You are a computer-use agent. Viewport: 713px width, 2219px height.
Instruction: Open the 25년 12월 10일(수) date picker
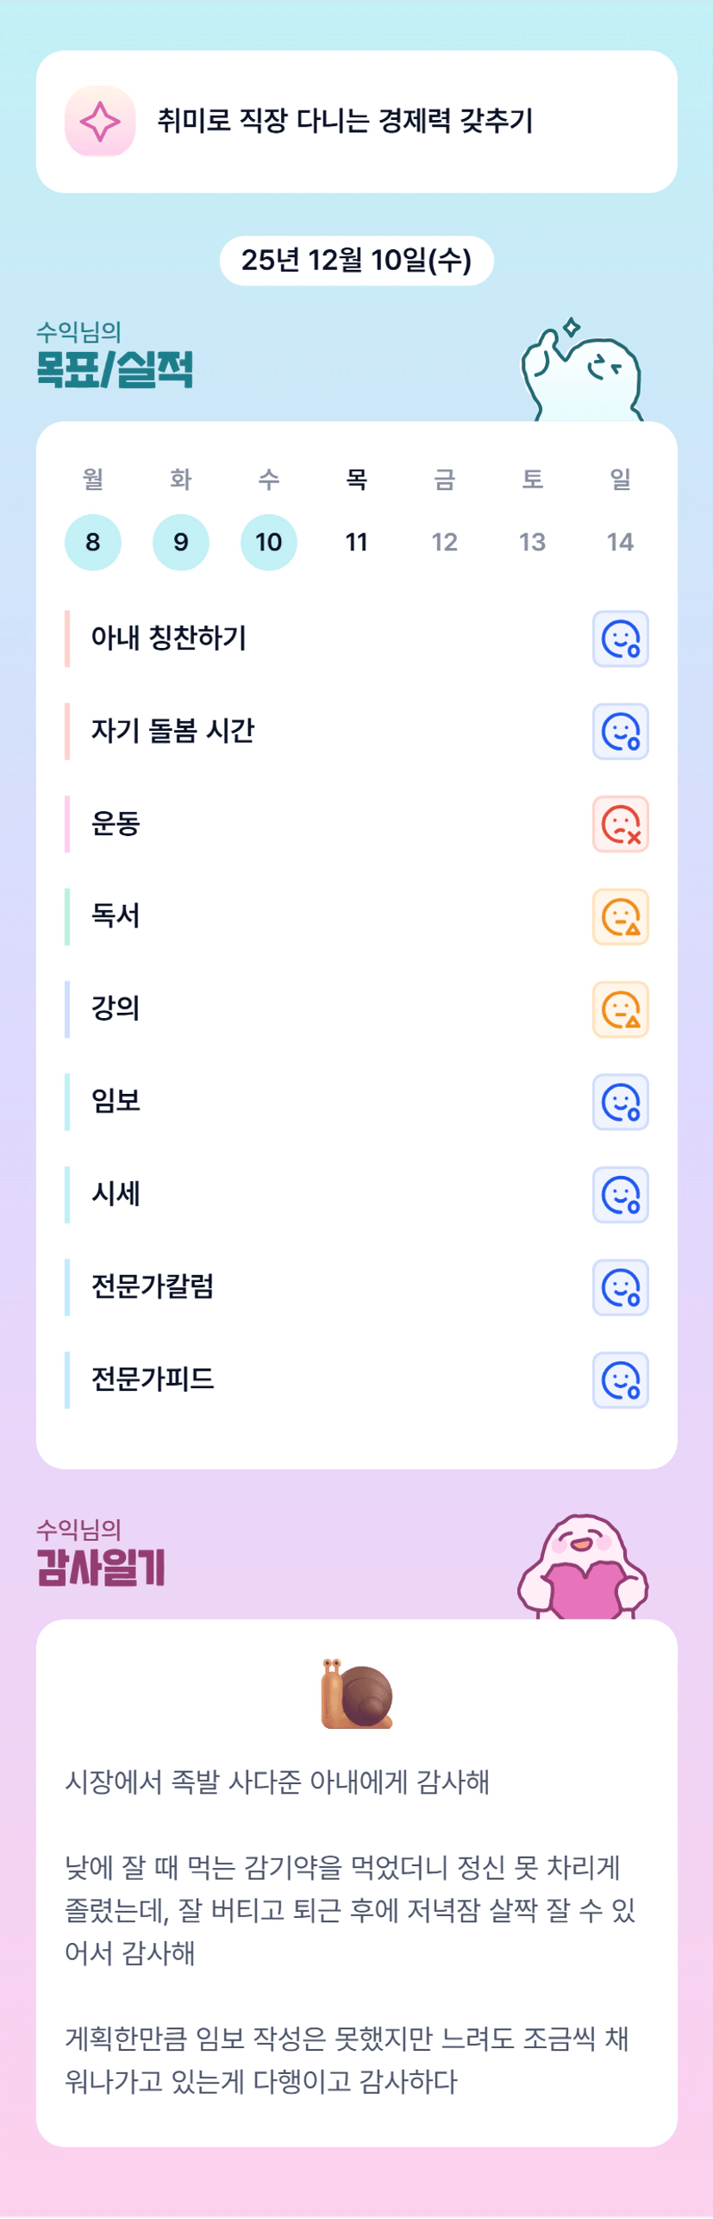pyautogui.click(x=357, y=261)
